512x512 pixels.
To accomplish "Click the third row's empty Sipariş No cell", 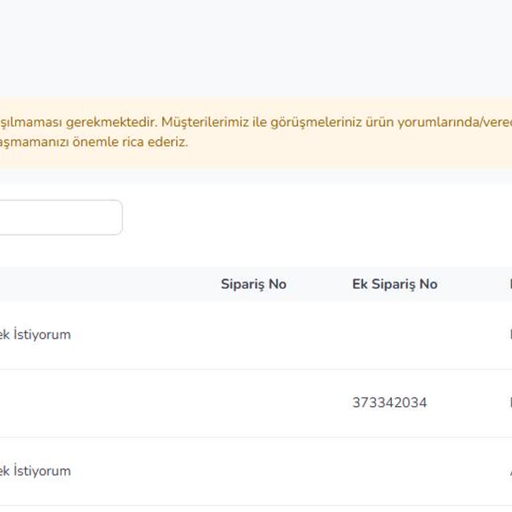I will [253, 471].
